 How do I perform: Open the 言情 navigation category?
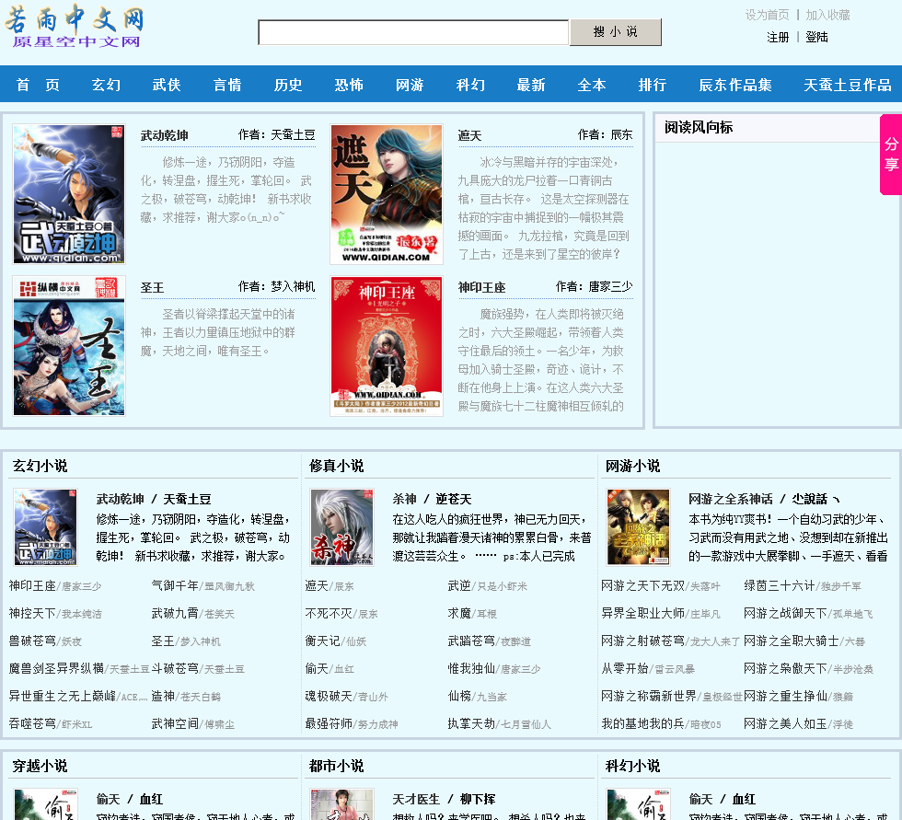point(228,85)
